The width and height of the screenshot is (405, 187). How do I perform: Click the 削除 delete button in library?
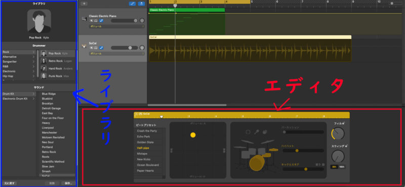click(52, 183)
